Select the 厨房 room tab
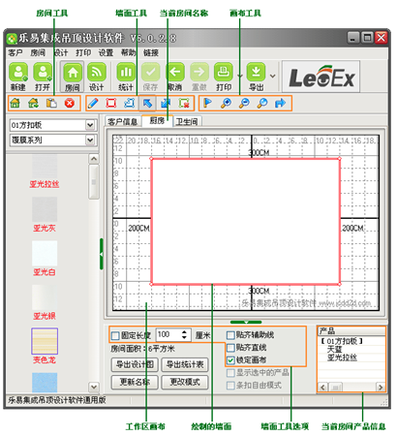 click(157, 121)
